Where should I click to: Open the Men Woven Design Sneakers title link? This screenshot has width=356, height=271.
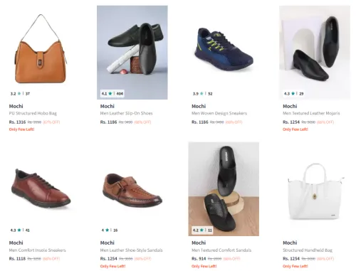[x=219, y=113]
